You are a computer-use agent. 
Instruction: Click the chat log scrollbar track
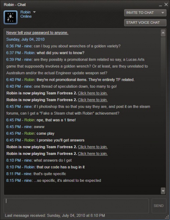click(x=163, y=112)
